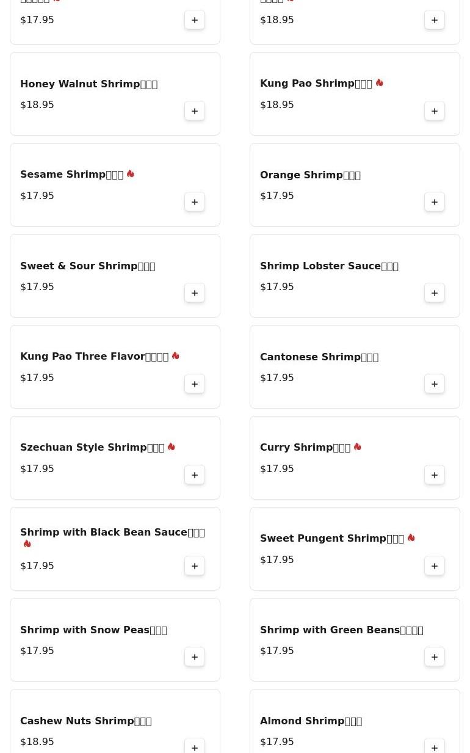This screenshot has height=753, width=470.
Task: Click spicy flame icon beside Sesame Shrimp
Action: click(131, 174)
